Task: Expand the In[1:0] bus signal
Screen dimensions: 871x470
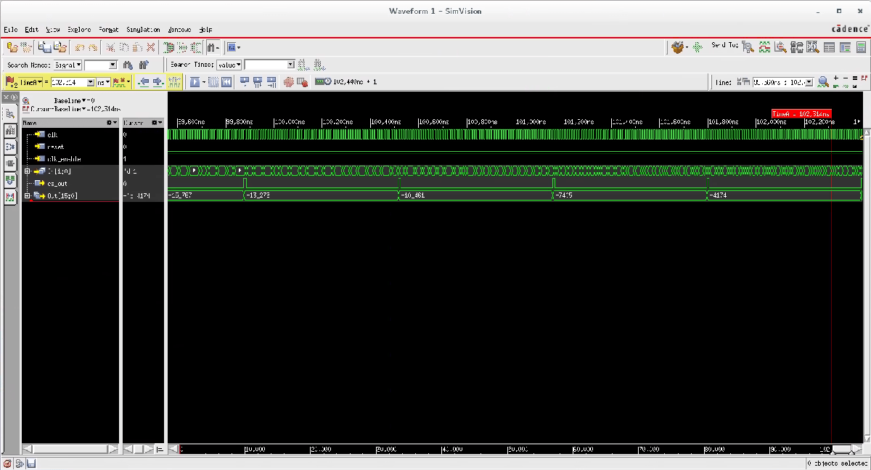Action: click(27, 171)
